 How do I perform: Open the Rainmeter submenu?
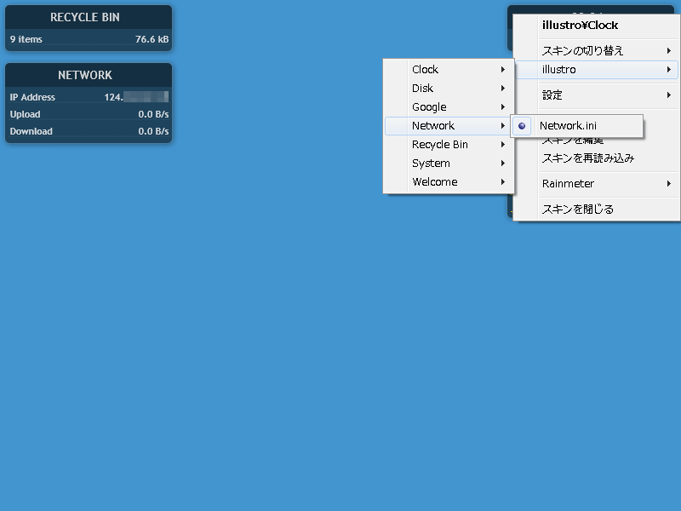pos(597,183)
